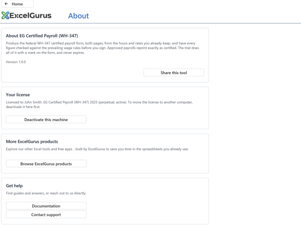Click the Licensed to John Smith text
This screenshot has width=301, height=226.
pos(99,105)
